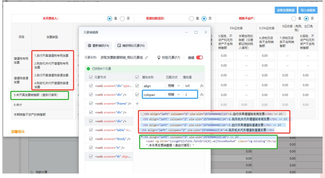Maximize the 元素编辑器 window
Viewport: 325px width, 178px height.
point(196,32)
